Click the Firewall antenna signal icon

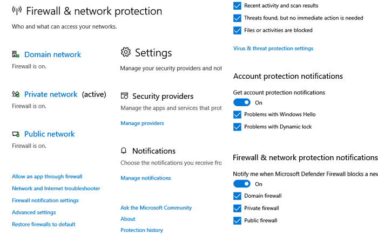pyautogui.click(x=17, y=10)
